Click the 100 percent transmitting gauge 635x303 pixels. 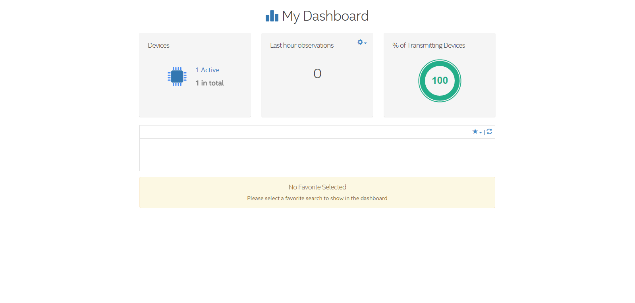[x=440, y=81]
